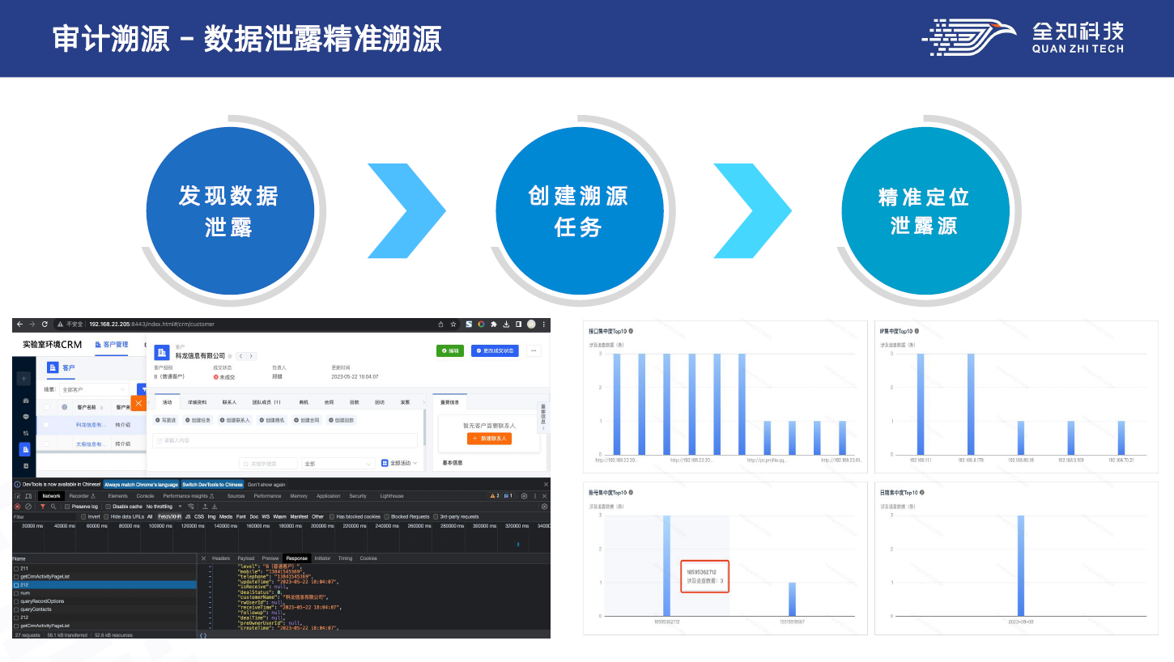Open the DevTools settings gear icon
1174x662 pixels.
pyautogui.click(x=524, y=496)
